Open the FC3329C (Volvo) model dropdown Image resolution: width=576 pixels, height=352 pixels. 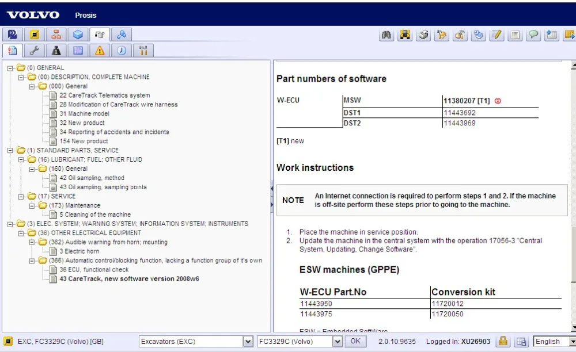click(x=338, y=341)
